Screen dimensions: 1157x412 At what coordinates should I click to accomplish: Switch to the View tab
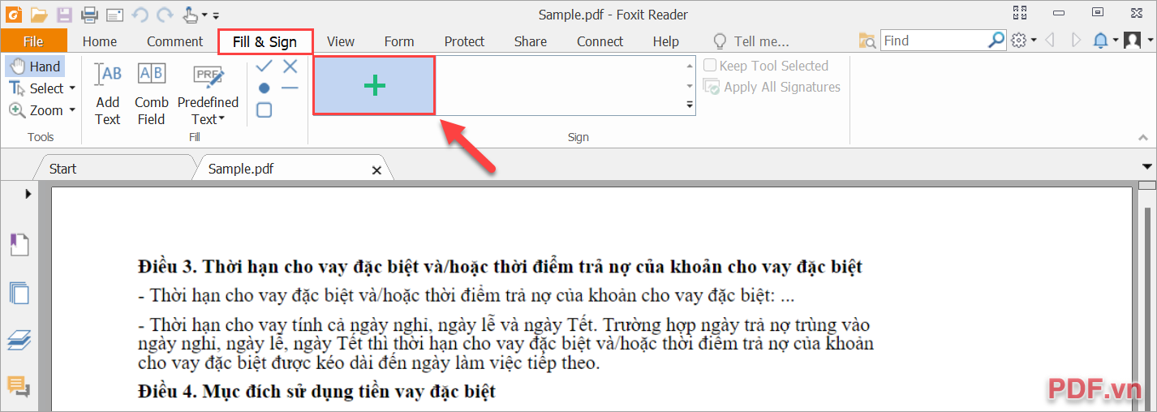coord(341,41)
